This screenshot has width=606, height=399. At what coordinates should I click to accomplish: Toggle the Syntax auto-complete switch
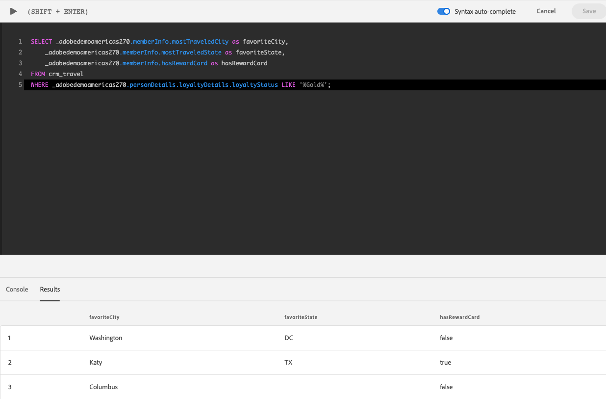click(444, 11)
